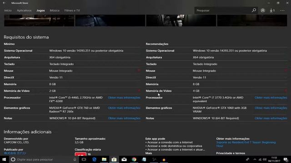Open the Resident Evil 7 Teaser support link

click(246, 144)
